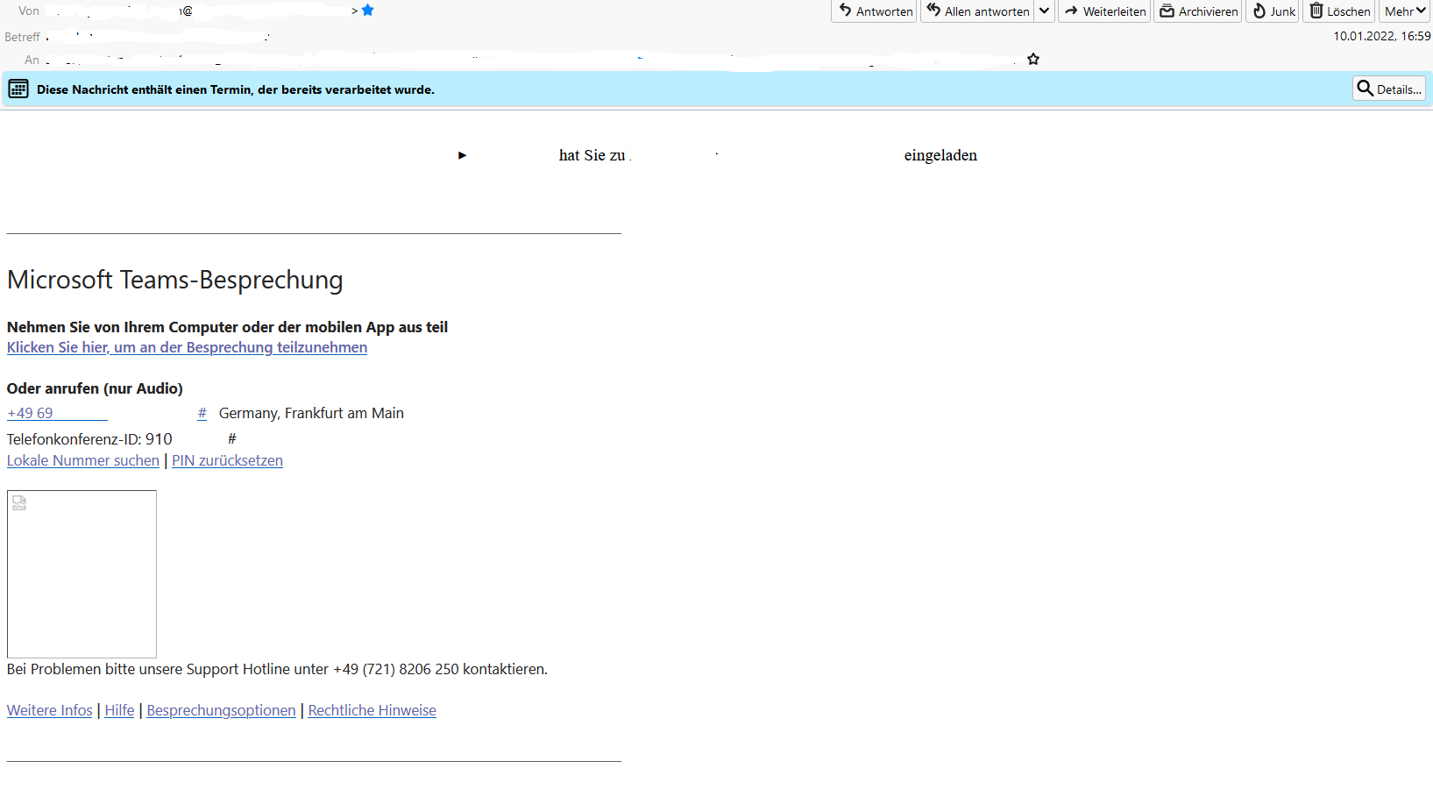The height and width of the screenshot is (811, 1433).
Task: Open appointment Details button
Action: [x=1389, y=89]
